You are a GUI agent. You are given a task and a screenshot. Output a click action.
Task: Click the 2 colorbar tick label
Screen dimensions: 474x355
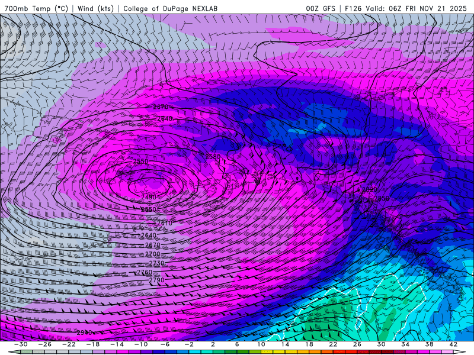pos(213,344)
